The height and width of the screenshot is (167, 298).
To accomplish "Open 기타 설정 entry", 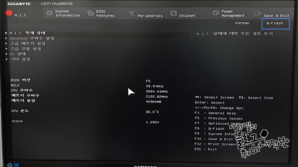I will (x=20, y=59).
